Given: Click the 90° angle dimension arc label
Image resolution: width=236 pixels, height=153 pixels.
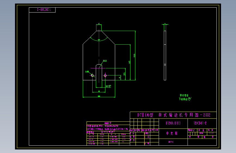Looking at the screenshot, I should [99, 40].
